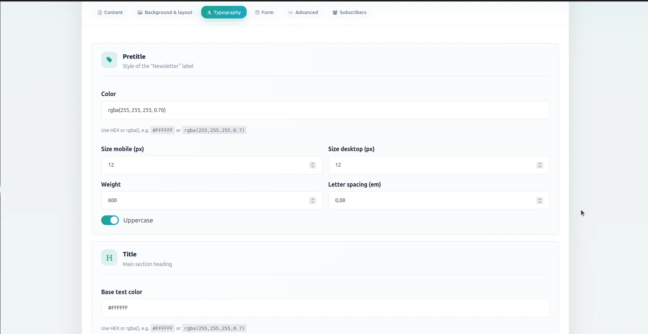Go to Background & layout tab
The image size is (648, 334).
165,13
